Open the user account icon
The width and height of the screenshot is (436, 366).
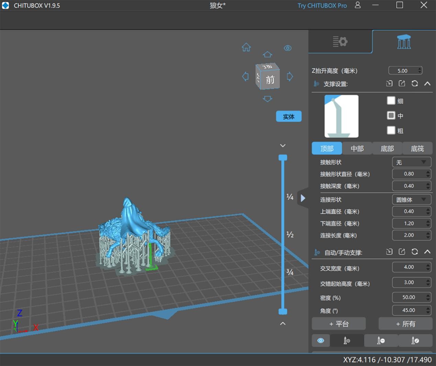358,5
